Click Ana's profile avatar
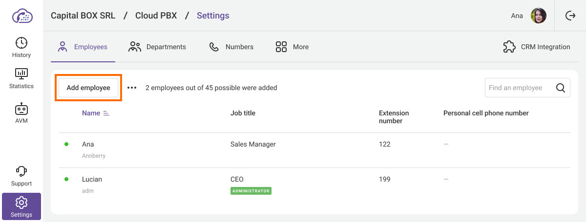Screen dimensions: 586x222 pyautogui.click(x=538, y=16)
